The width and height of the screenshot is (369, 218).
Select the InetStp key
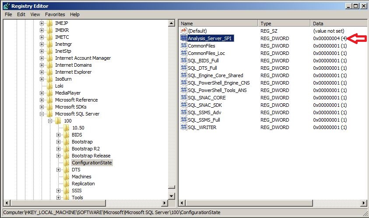[x=63, y=51]
